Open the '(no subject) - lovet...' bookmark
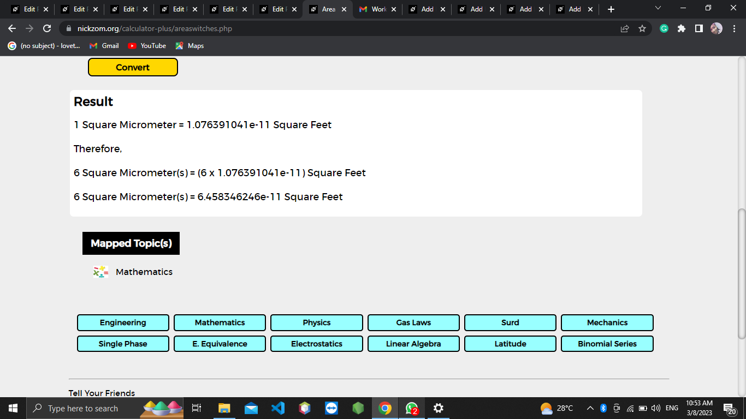 coord(44,46)
